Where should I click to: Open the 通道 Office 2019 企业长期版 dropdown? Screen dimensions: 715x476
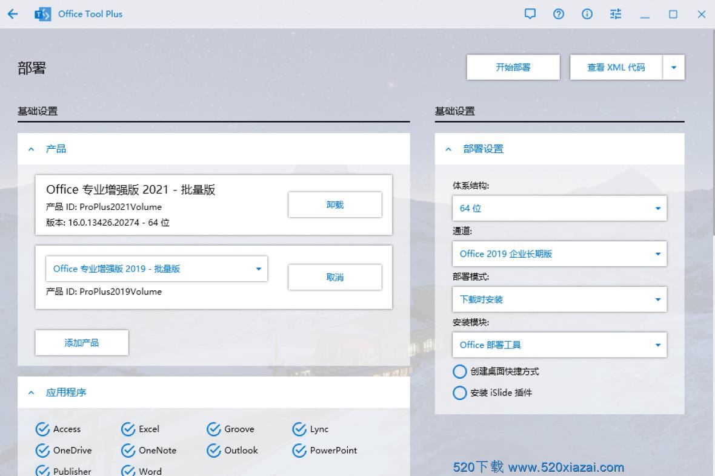pyautogui.click(x=559, y=253)
